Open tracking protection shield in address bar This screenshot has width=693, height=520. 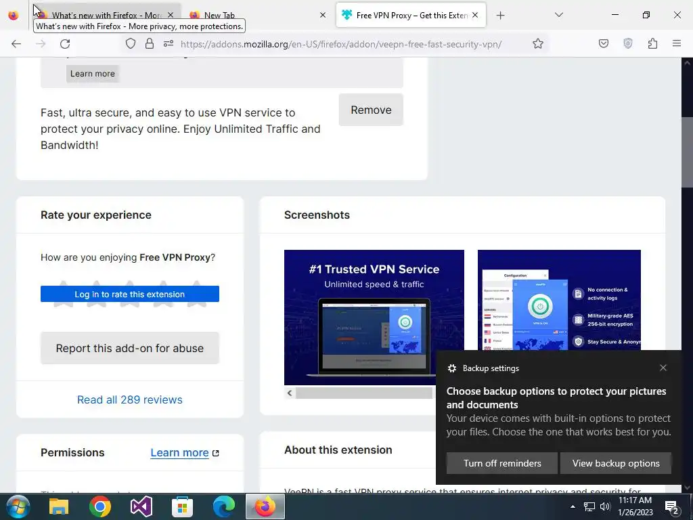click(131, 43)
